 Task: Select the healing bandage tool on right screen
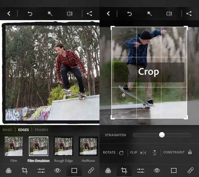tap(190, 171)
